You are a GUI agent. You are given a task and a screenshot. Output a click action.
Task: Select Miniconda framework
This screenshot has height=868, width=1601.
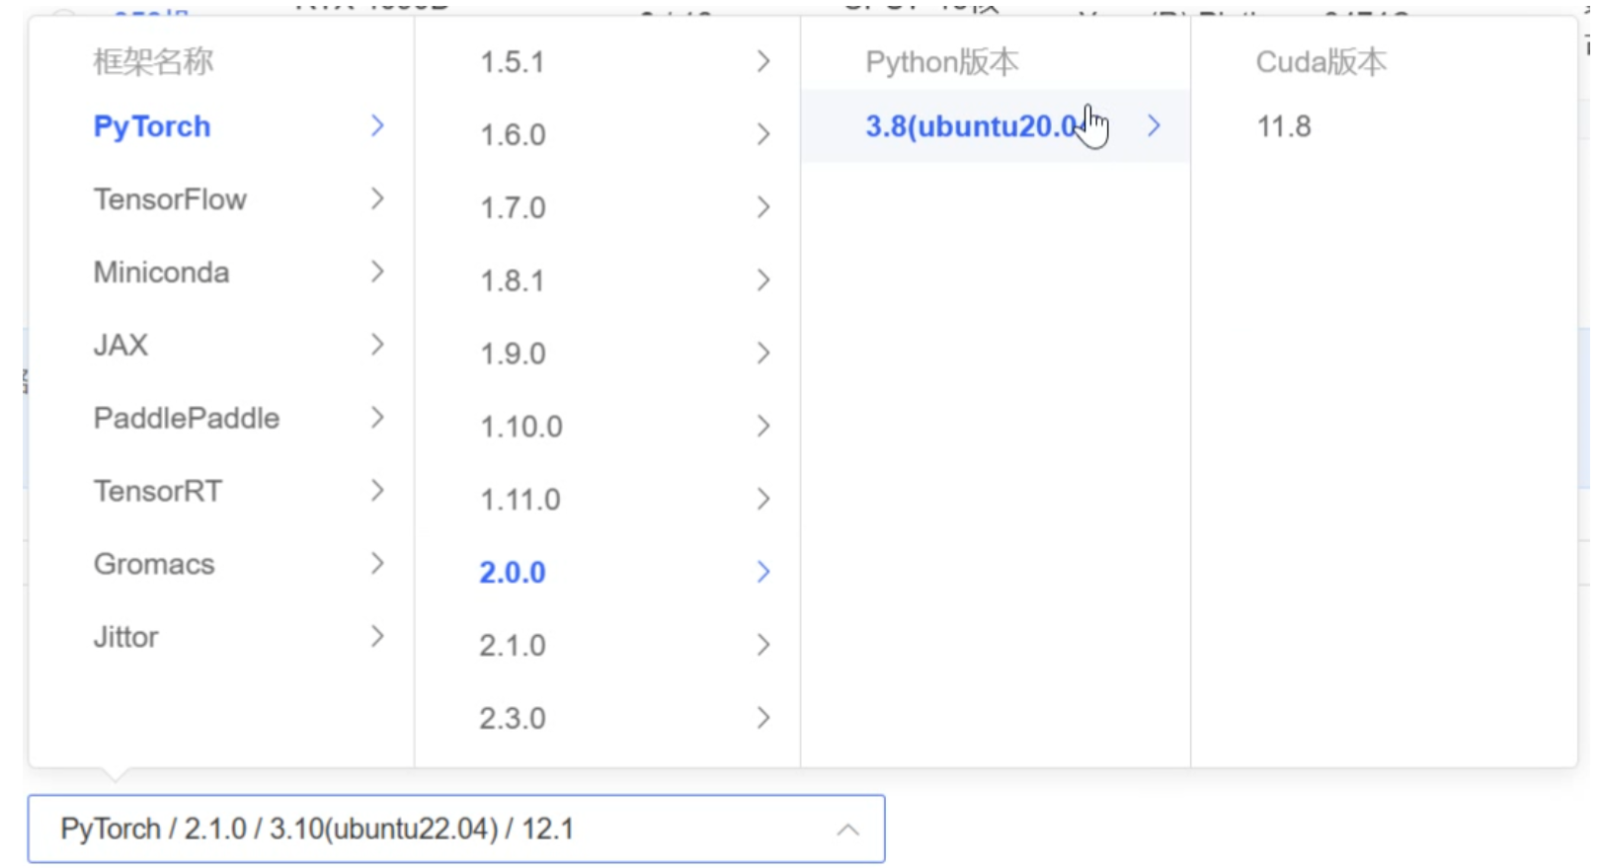tap(161, 273)
